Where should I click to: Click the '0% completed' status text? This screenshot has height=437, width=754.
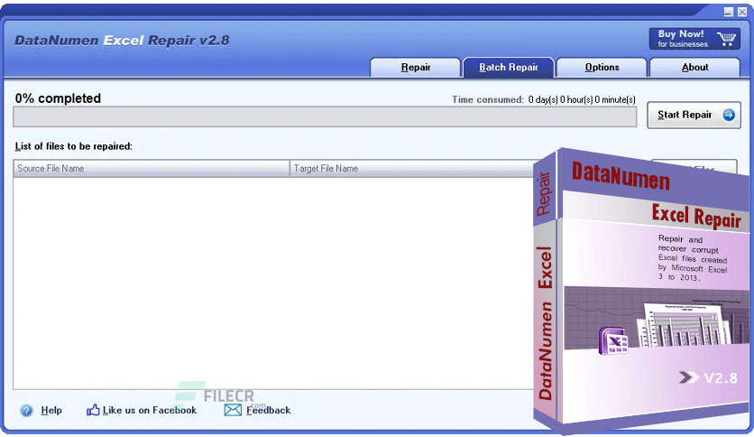(58, 98)
